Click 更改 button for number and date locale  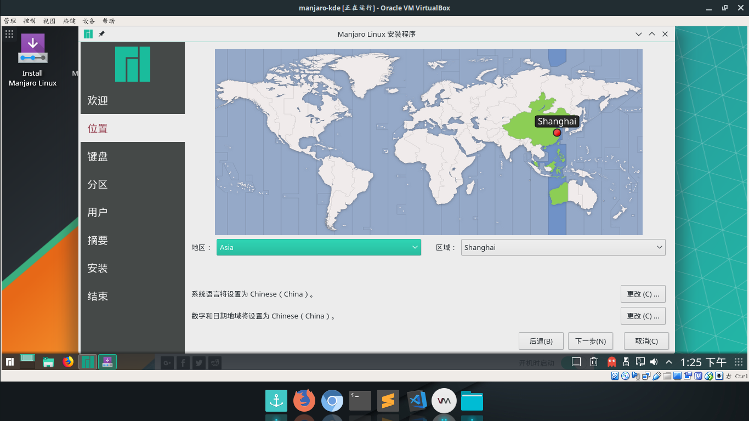tap(643, 316)
